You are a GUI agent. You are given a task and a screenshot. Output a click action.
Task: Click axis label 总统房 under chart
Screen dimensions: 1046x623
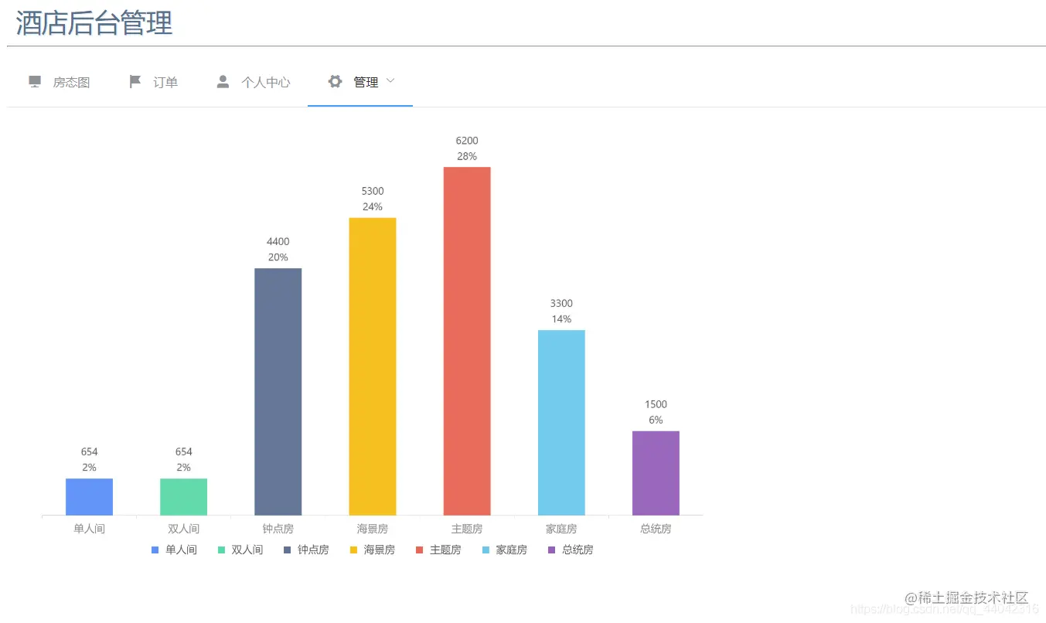(x=656, y=529)
